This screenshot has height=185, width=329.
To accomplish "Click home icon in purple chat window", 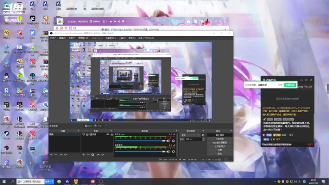I will pyautogui.click(x=188, y=21).
